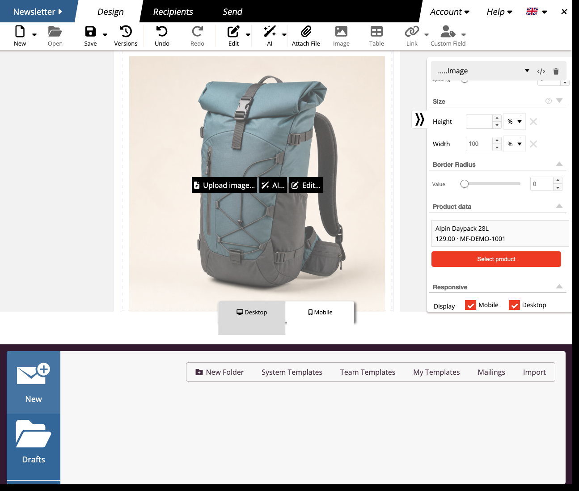The image size is (579, 491).
Task: Switch preview to Desktop view
Action: [x=252, y=312]
